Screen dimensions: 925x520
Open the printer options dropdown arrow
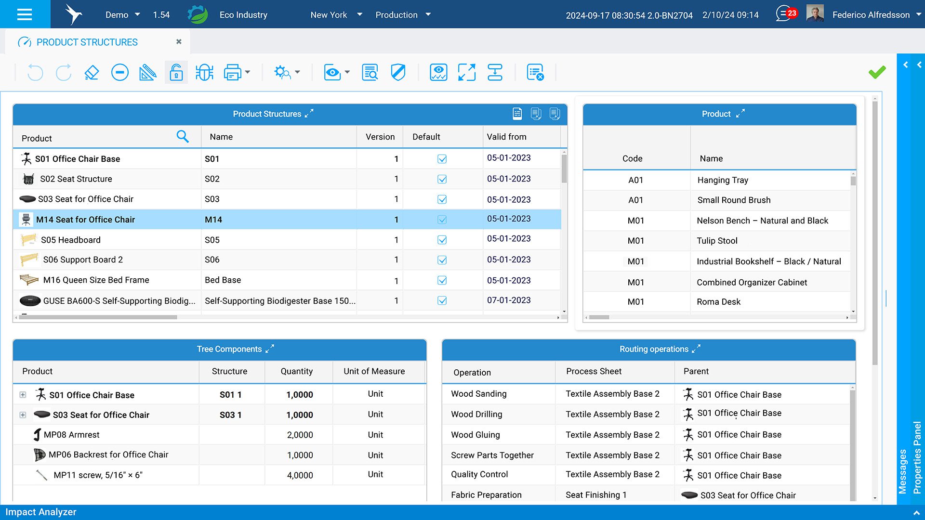(x=248, y=73)
